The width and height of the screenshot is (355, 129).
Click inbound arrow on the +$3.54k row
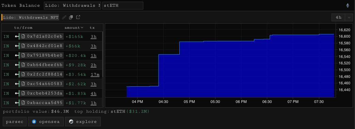coord(17,74)
